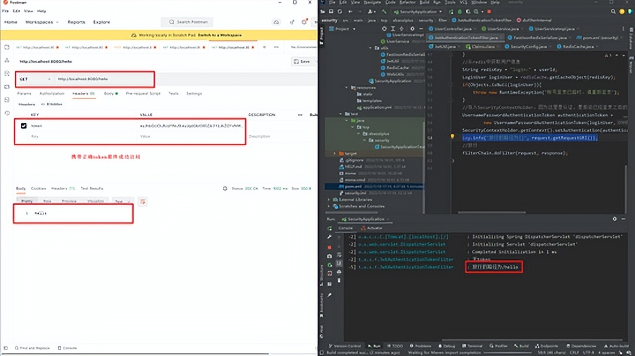Click request URL input field

[x=186, y=79]
